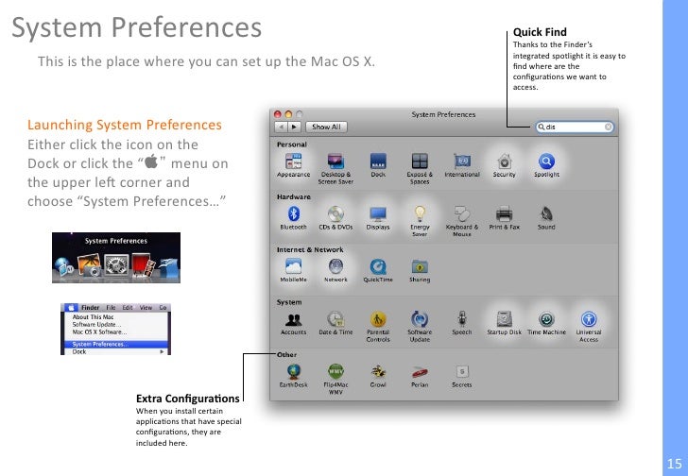Click the Photo Booth icon in Dock image

143,264
